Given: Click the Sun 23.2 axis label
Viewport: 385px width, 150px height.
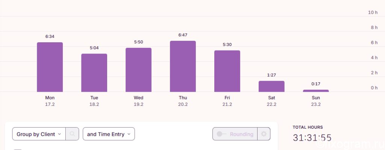Looking at the screenshot, I should (x=316, y=101).
